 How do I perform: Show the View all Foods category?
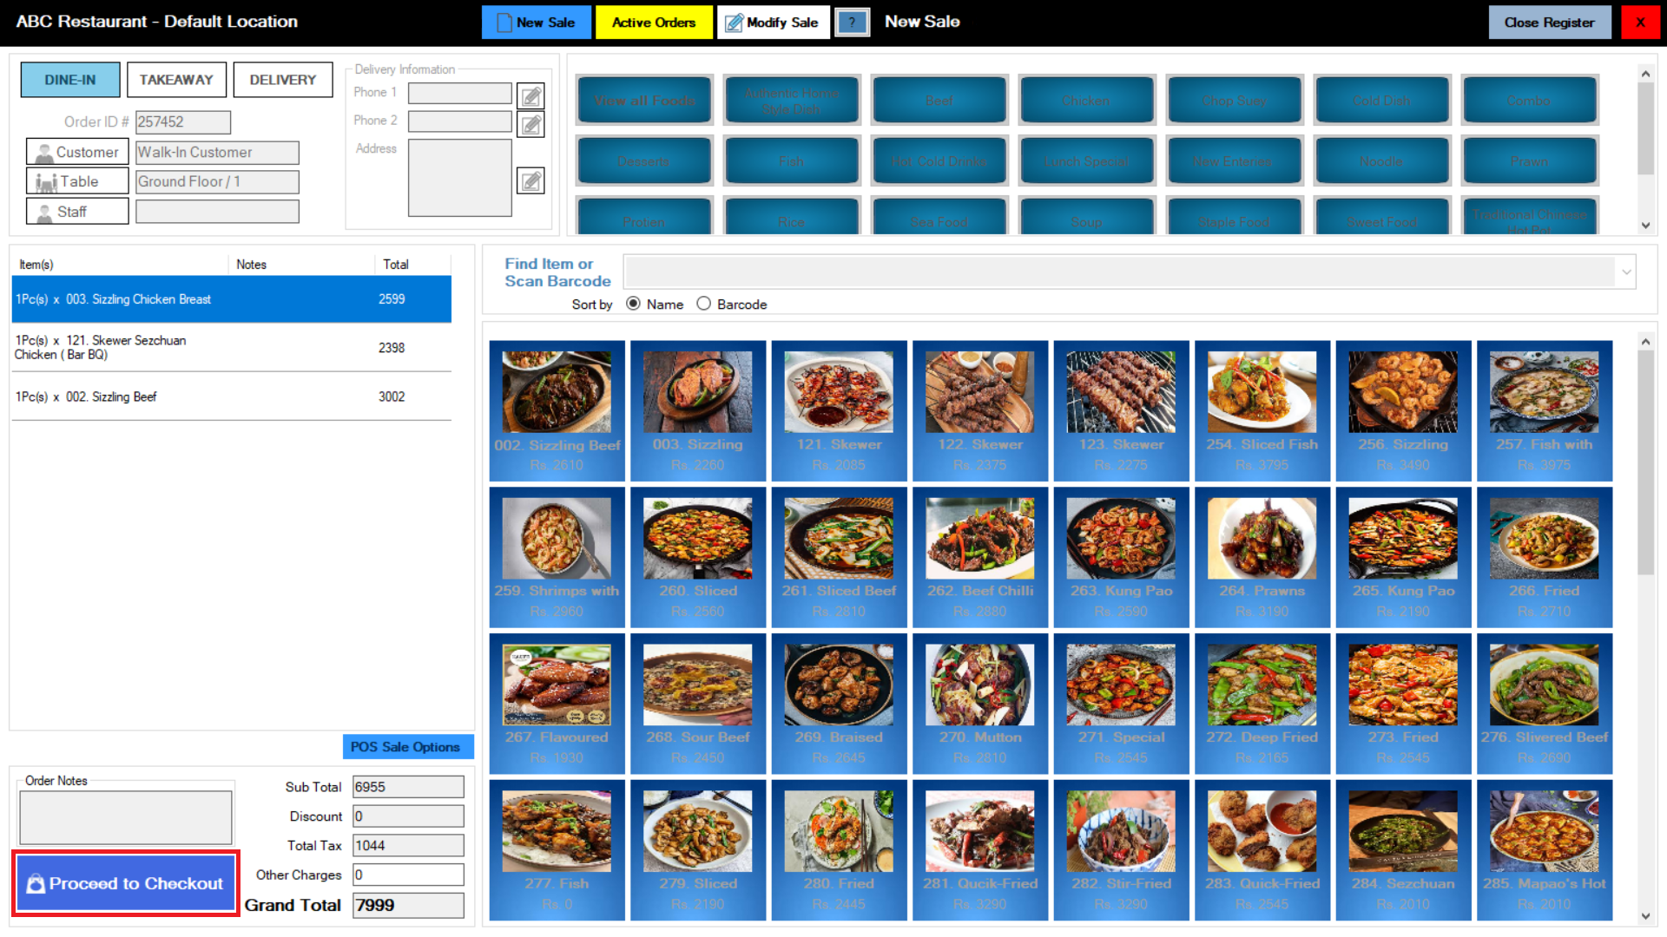click(x=644, y=101)
